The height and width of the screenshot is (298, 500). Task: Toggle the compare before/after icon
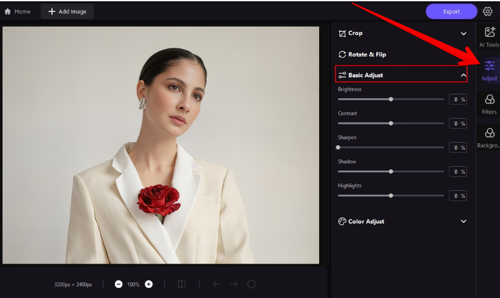pyautogui.click(x=182, y=284)
